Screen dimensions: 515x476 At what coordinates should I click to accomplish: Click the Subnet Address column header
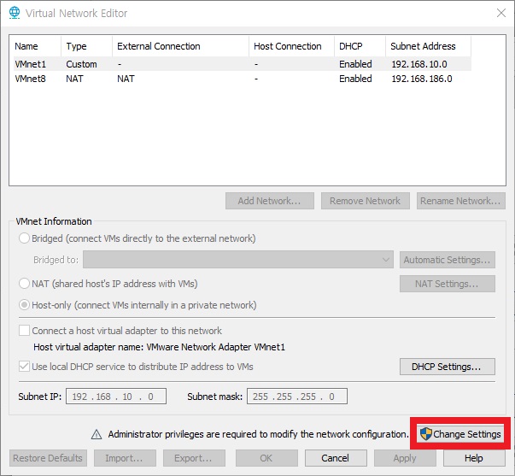[428, 46]
